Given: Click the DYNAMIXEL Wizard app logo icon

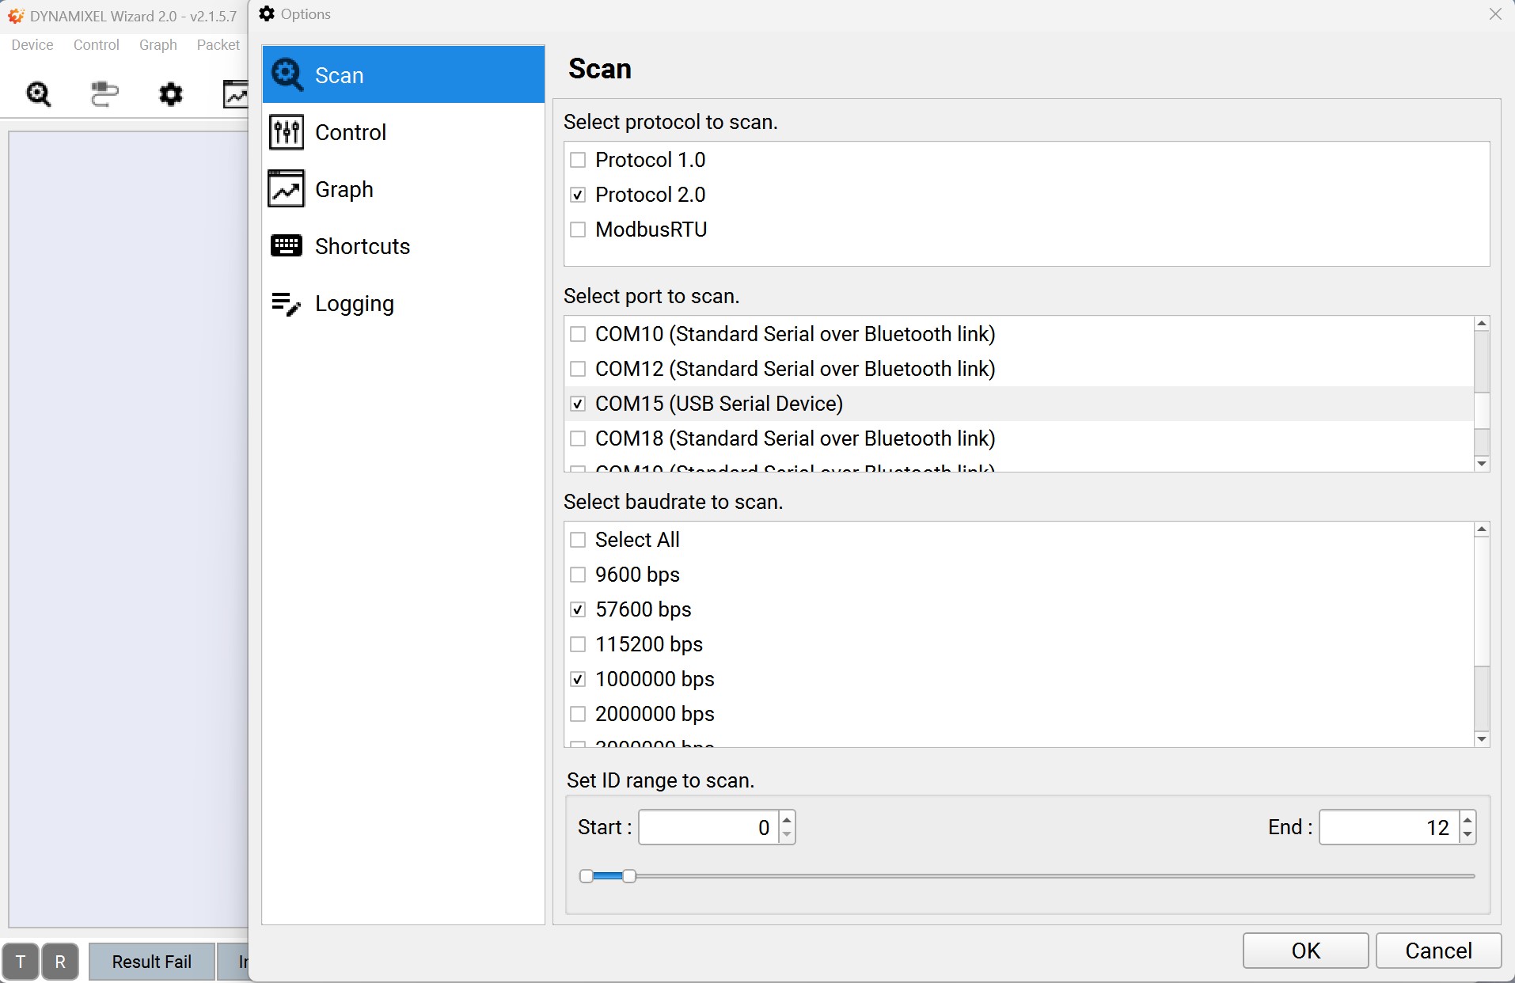Looking at the screenshot, I should click(16, 16).
